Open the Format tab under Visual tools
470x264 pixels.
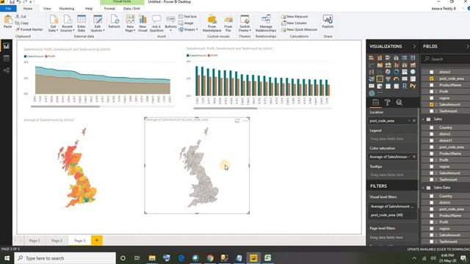tap(109, 9)
